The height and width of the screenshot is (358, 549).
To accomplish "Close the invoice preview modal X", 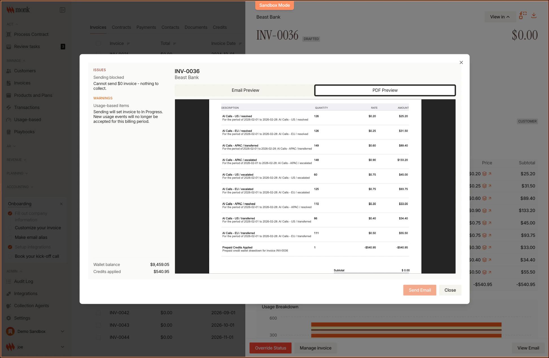I will [x=461, y=62].
